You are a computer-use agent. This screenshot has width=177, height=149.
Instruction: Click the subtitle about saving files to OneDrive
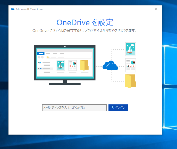click(85, 31)
